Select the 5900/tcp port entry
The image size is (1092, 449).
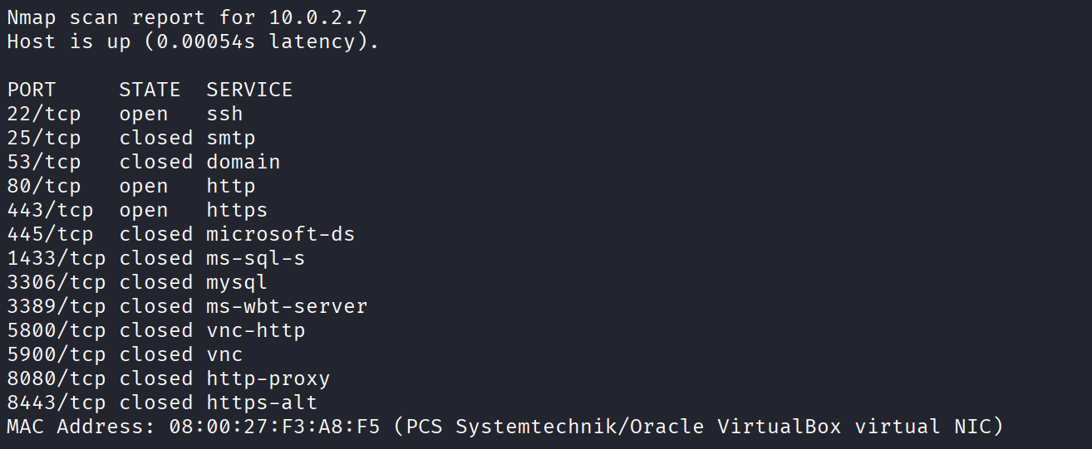coord(57,354)
